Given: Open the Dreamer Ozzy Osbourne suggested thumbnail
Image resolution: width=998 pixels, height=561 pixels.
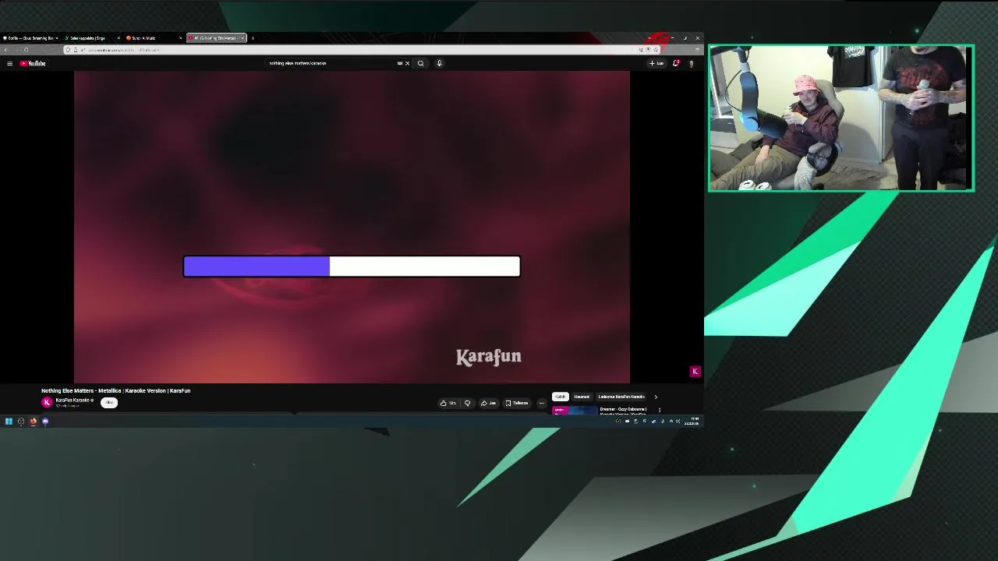Looking at the screenshot, I should pyautogui.click(x=575, y=410).
